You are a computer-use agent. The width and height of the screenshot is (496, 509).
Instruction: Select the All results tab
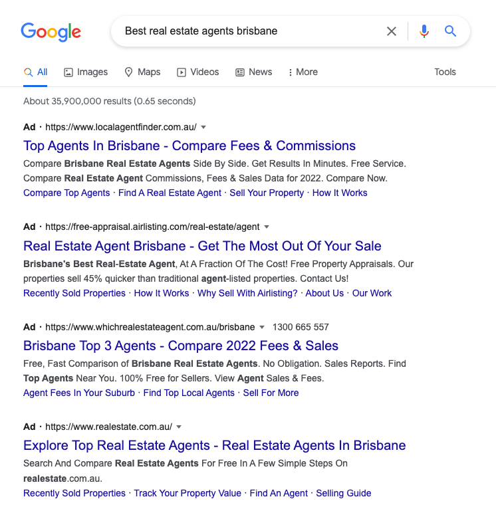click(35, 72)
